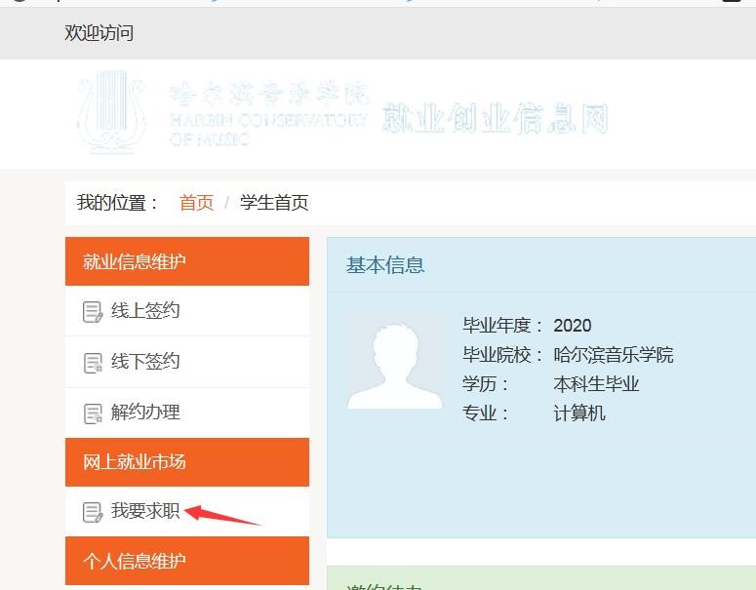Image resolution: width=756 pixels, height=590 pixels.
Task: Click the 就业创业信息网 site title
Action: [496, 118]
